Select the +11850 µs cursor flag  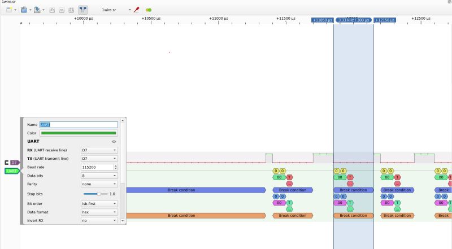click(x=322, y=20)
